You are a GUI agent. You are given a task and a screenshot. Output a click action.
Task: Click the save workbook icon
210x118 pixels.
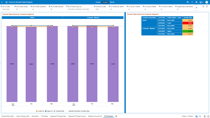point(201,2)
